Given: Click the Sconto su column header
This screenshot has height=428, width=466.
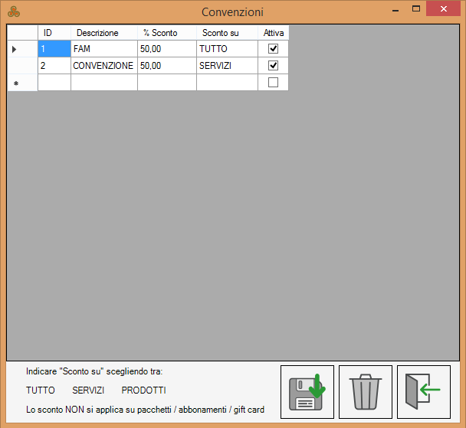Looking at the screenshot, I should tap(227, 33).
